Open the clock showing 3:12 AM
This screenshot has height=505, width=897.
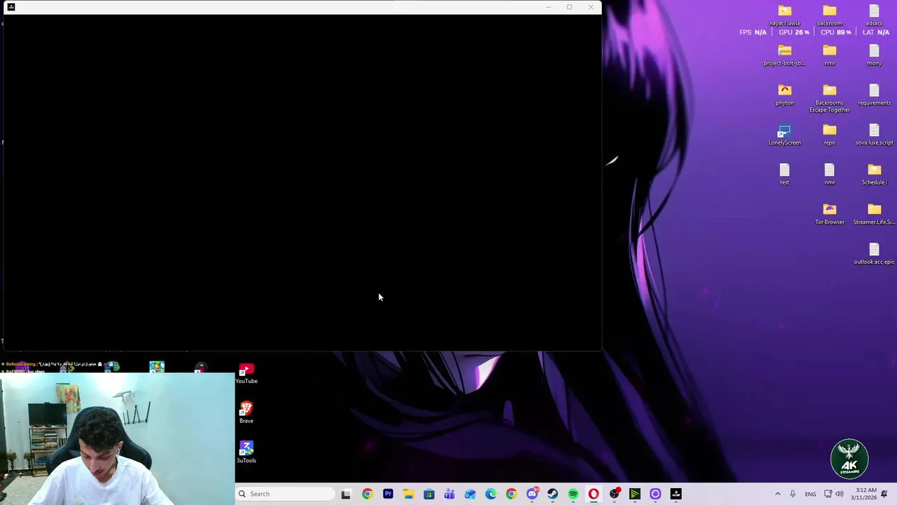(863, 494)
